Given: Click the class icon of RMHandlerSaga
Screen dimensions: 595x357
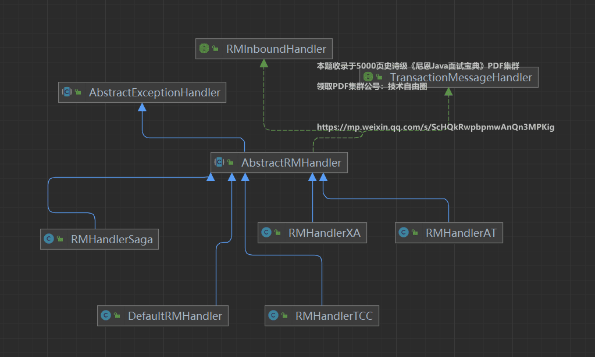Looking at the screenshot, I should pyautogui.click(x=49, y=239).
